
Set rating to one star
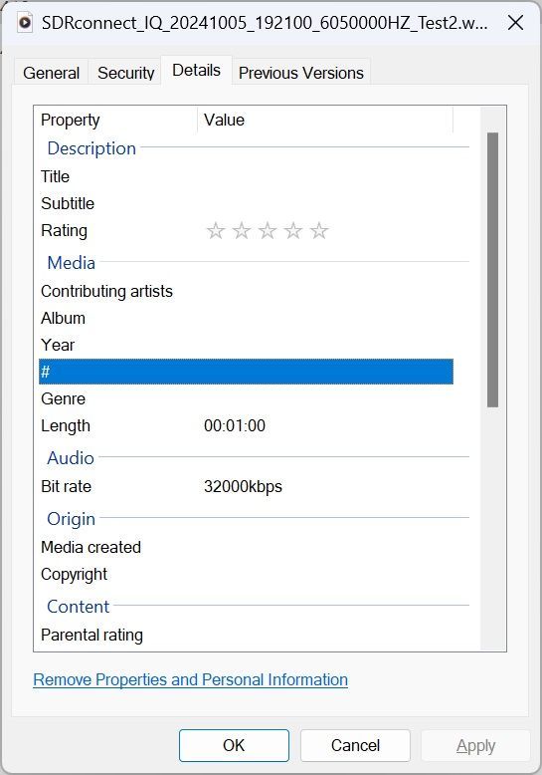point(216,231)
